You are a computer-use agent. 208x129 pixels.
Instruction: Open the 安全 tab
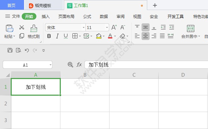154,17
